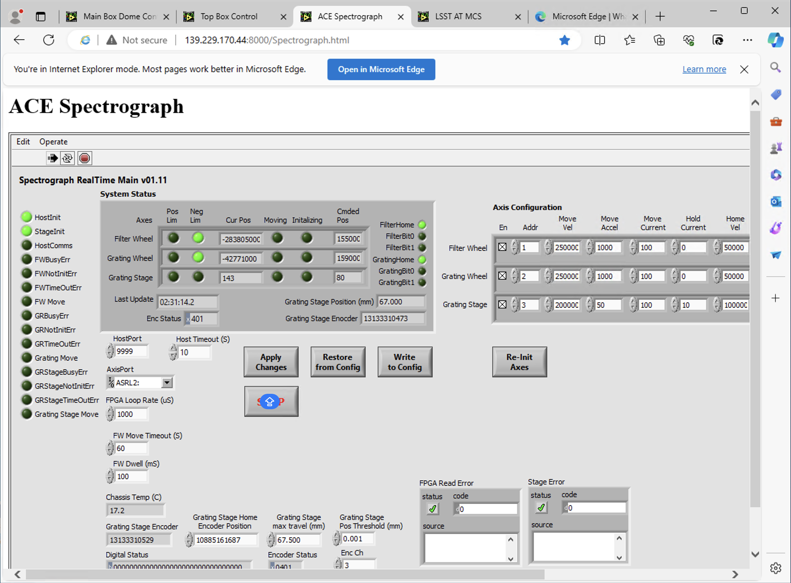Image resolution: width=791 pixels, height=583 pixels.
Task: Open the Outlook icon in Edge sidebar
Action: pos(776,202)
